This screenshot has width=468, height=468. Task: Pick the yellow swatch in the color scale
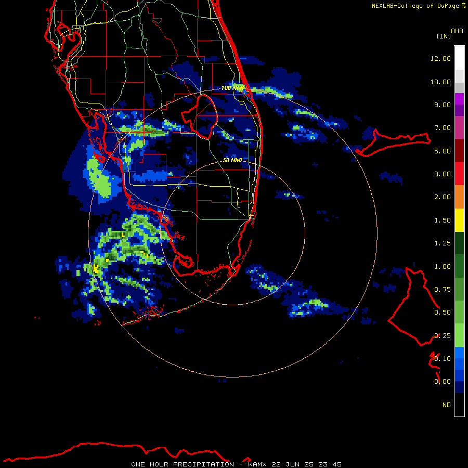tap(459, 220)
